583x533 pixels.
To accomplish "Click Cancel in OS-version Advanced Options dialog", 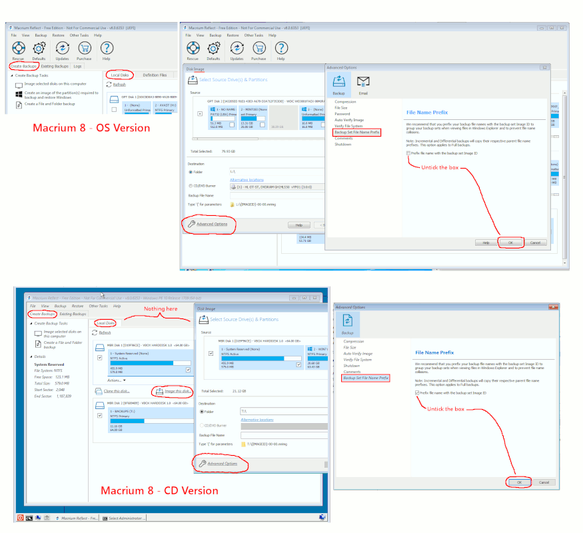I will pyautogui.click(x=536, y=243).
